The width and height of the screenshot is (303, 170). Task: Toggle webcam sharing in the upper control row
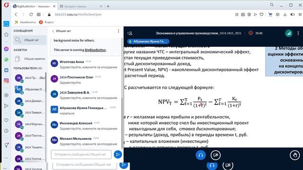pos(215,155)
